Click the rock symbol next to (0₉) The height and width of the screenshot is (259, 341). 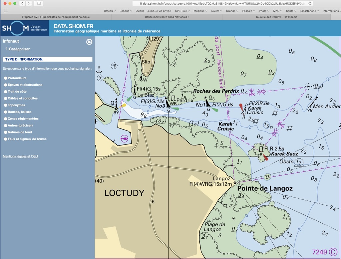pyautogui.click(x=308, y=86)
